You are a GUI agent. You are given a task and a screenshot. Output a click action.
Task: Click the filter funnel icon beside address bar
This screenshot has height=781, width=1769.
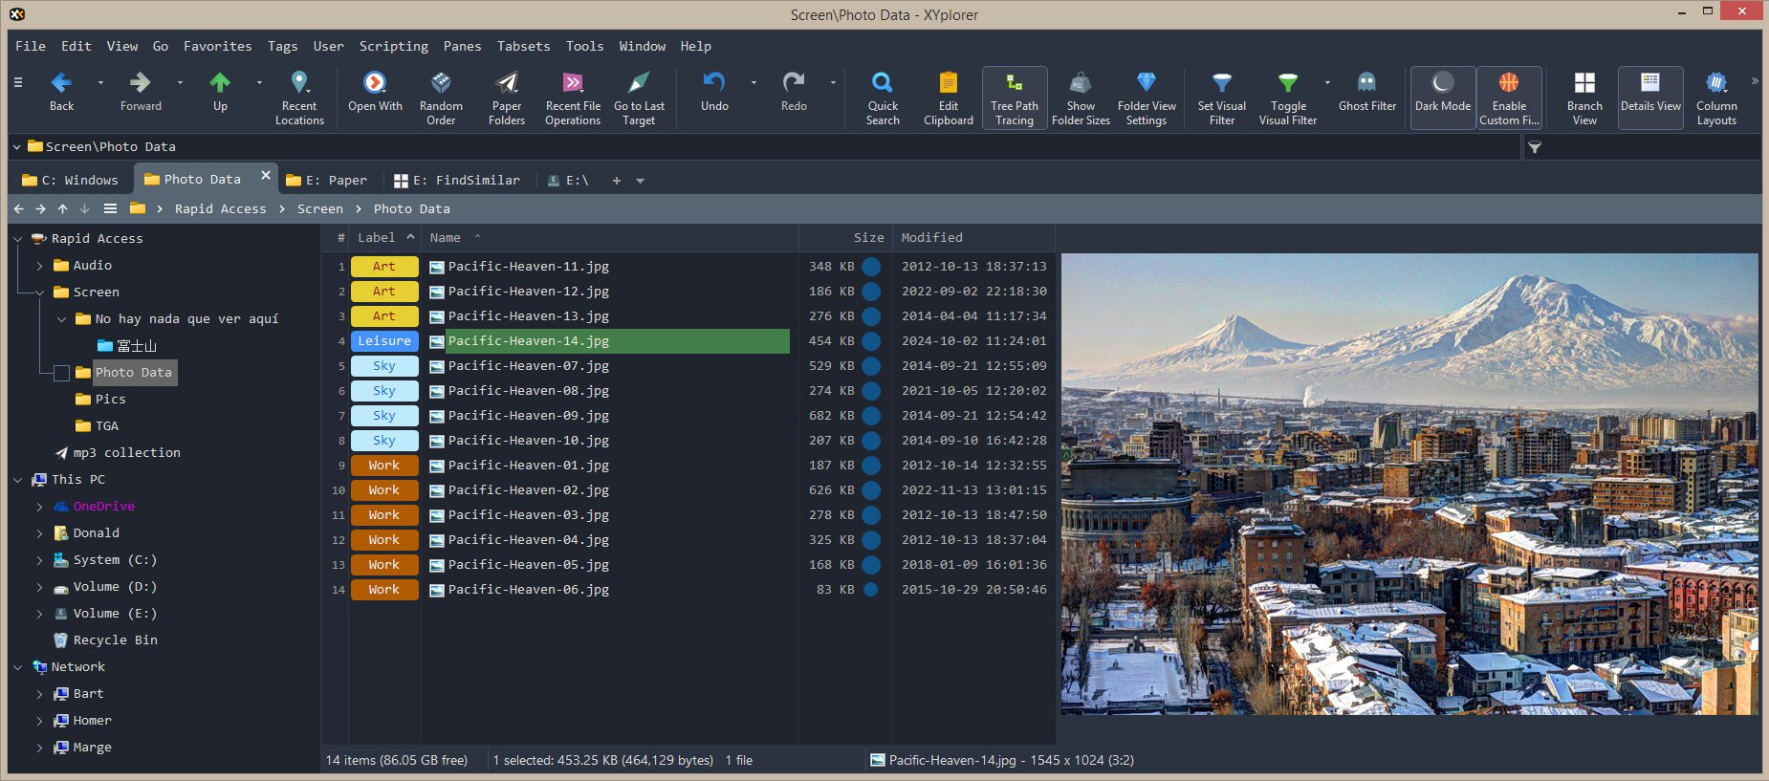[1535, 147]
